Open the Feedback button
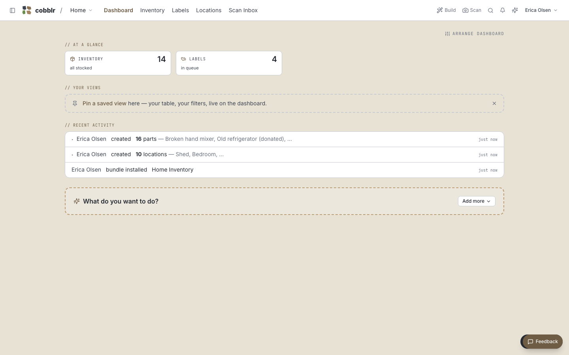Image resolution: width=569 pixels, height=355 pixels. coord(543,342)
